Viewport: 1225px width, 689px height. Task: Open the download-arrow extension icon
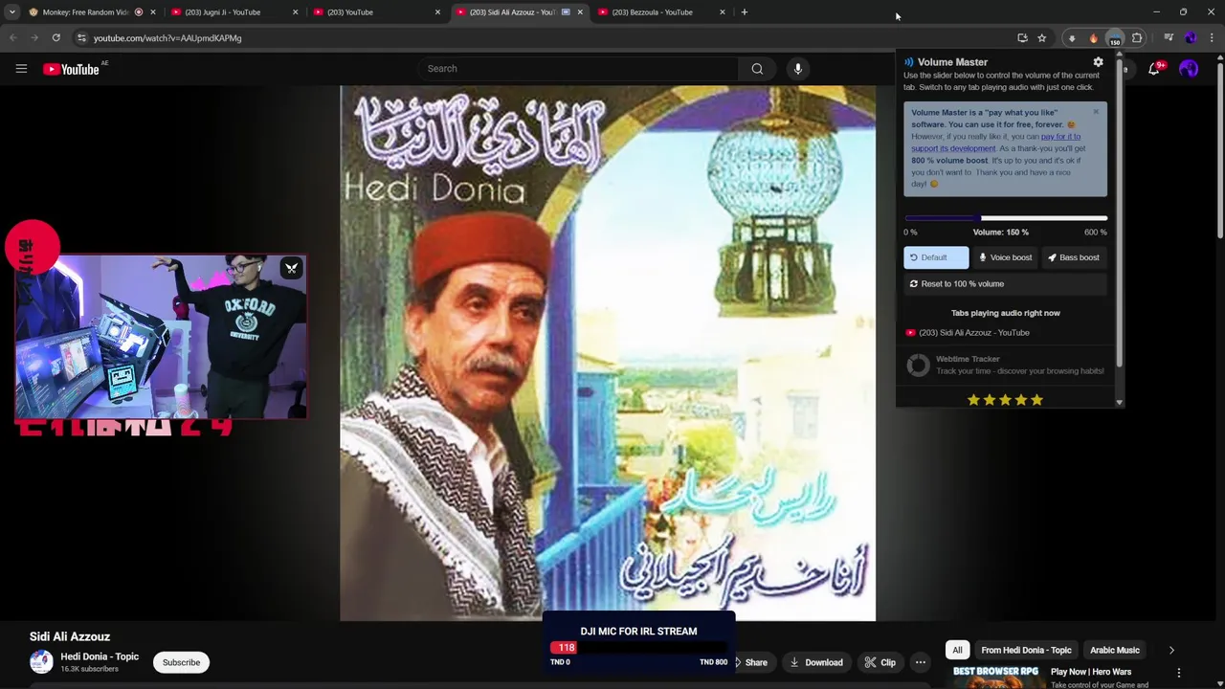[1072, 38]
